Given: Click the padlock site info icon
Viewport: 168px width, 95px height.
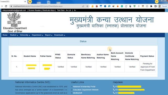Looking at the screenshot, I should click(x=11, y=6).
